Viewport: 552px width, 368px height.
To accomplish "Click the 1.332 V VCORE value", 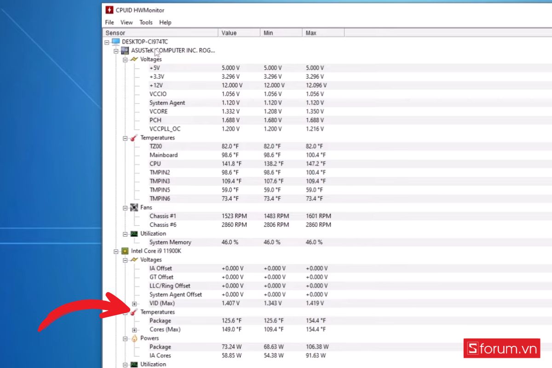I will click(231, 111).
